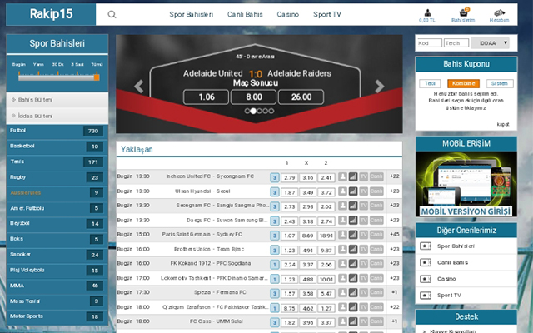The width and height of the screenshot is (533, 333).
Task: Open the Hesabım account icon
Action: [499, 14]
